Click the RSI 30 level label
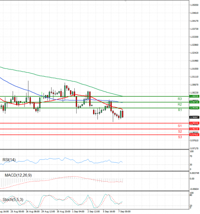The width and height of the screenshot is (200, 214). click(x=191, y=165)
